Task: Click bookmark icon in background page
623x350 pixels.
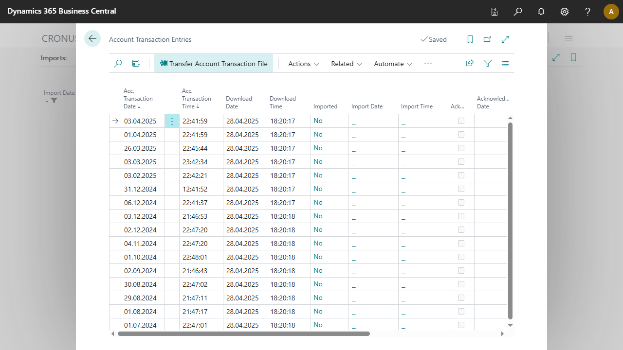Action: point(573,57)
